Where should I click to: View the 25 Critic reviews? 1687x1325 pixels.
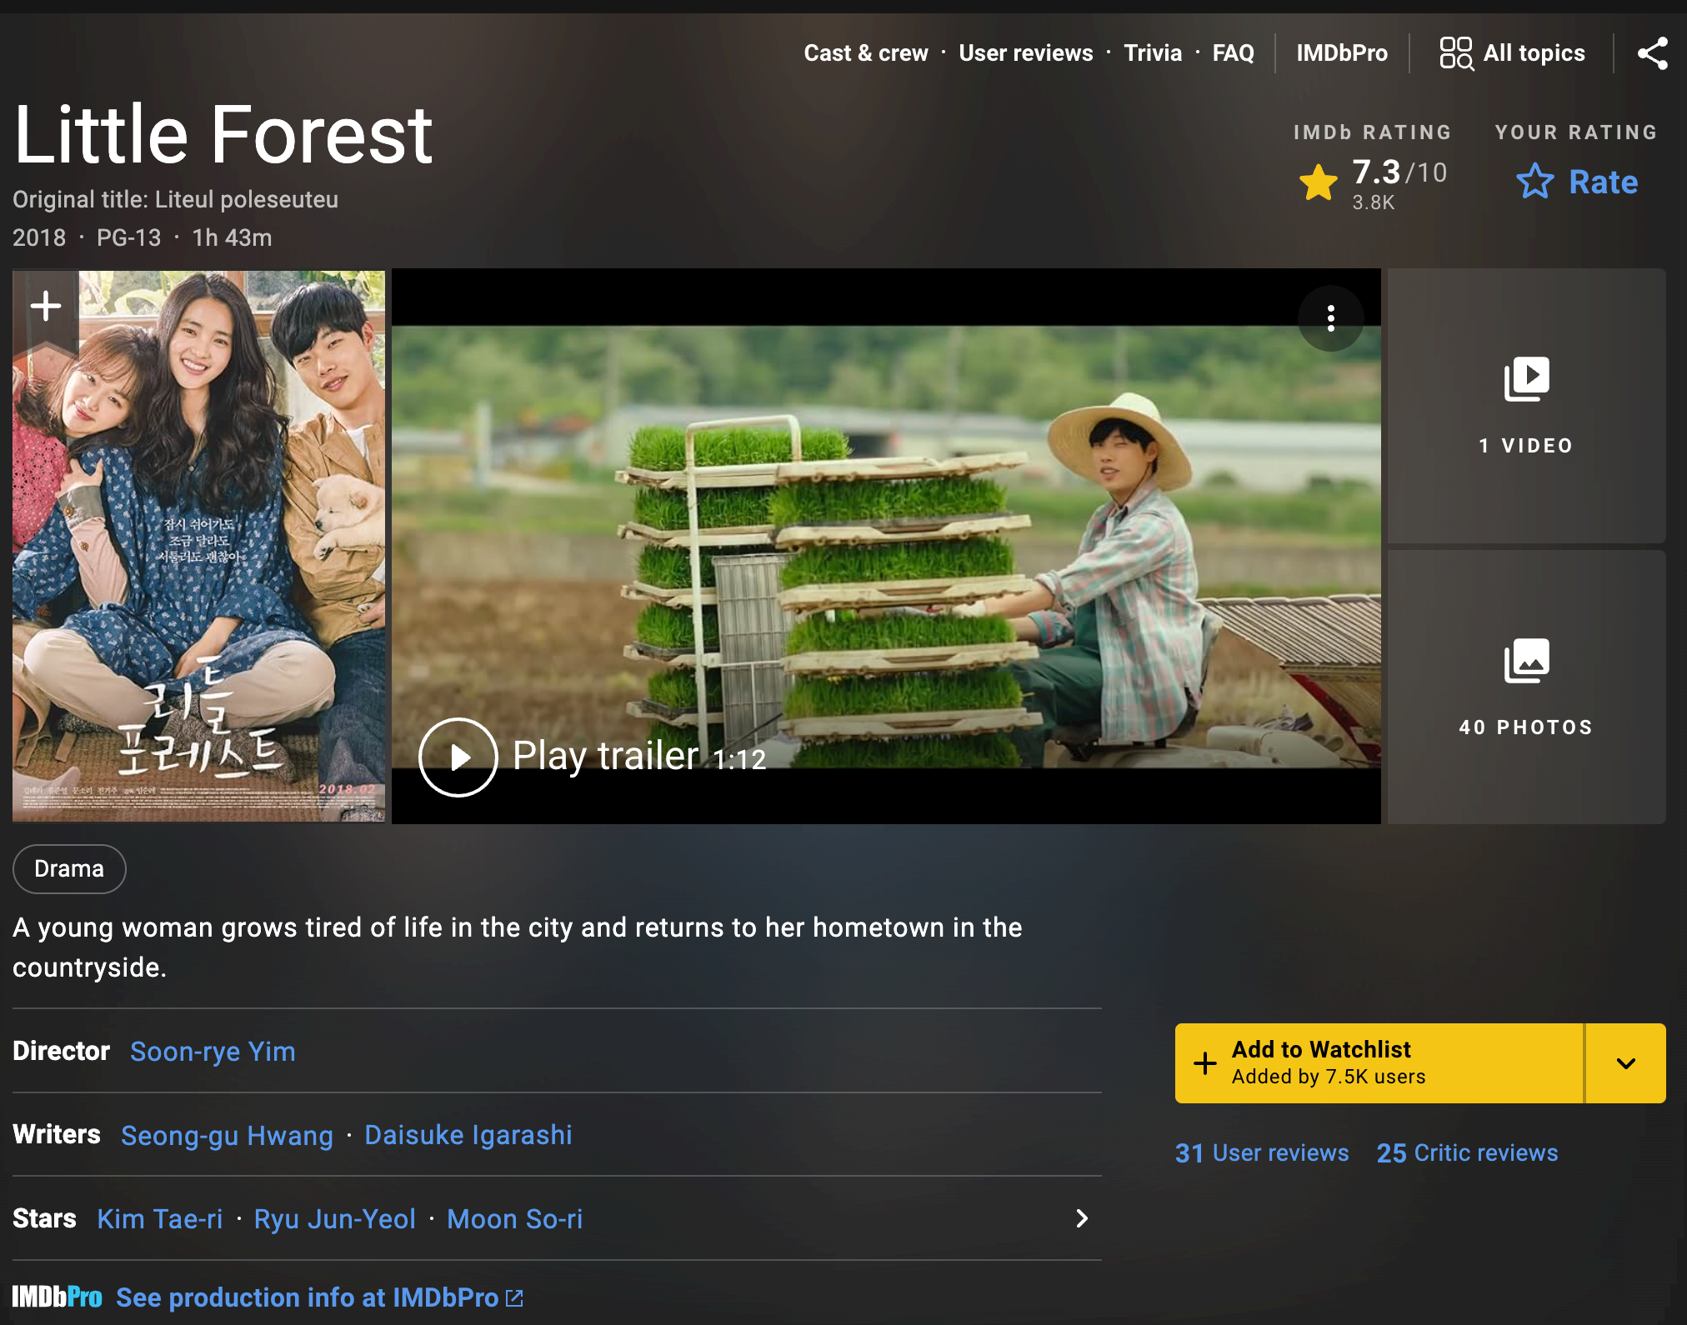1467,1153
